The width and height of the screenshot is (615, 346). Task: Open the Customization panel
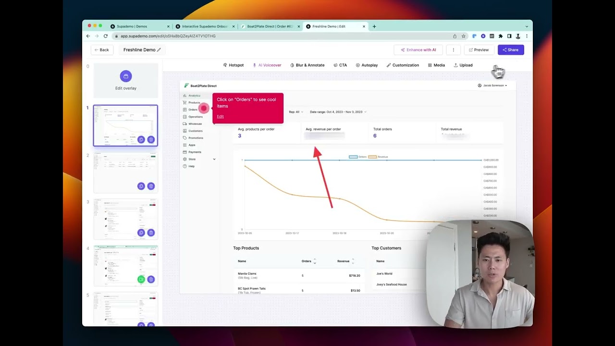(403, 65)
